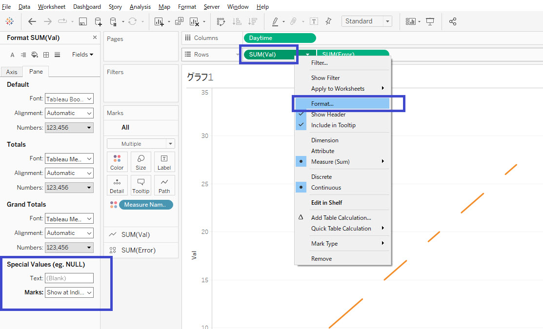Click the Tableau start page logo icon
This screenshot has width=543, height=329.
click(10, 21)
